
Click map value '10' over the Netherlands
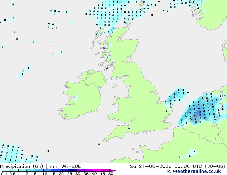(x=200, y=115)
